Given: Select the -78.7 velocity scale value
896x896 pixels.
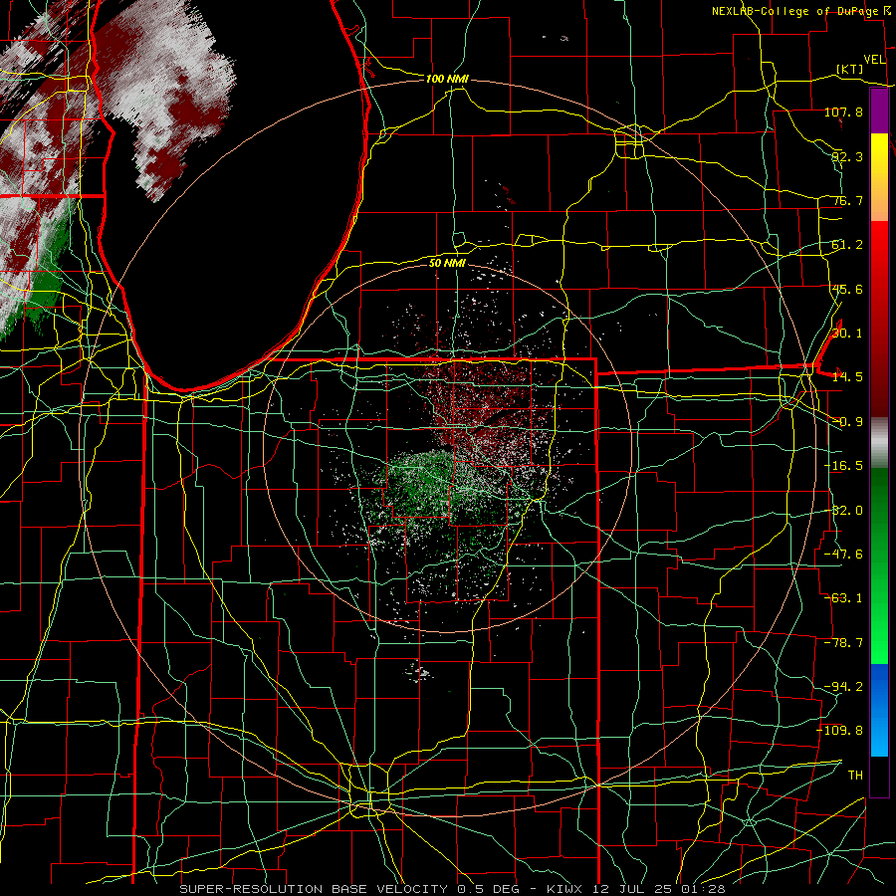Looking at the screenshot, I should (843, 643).
